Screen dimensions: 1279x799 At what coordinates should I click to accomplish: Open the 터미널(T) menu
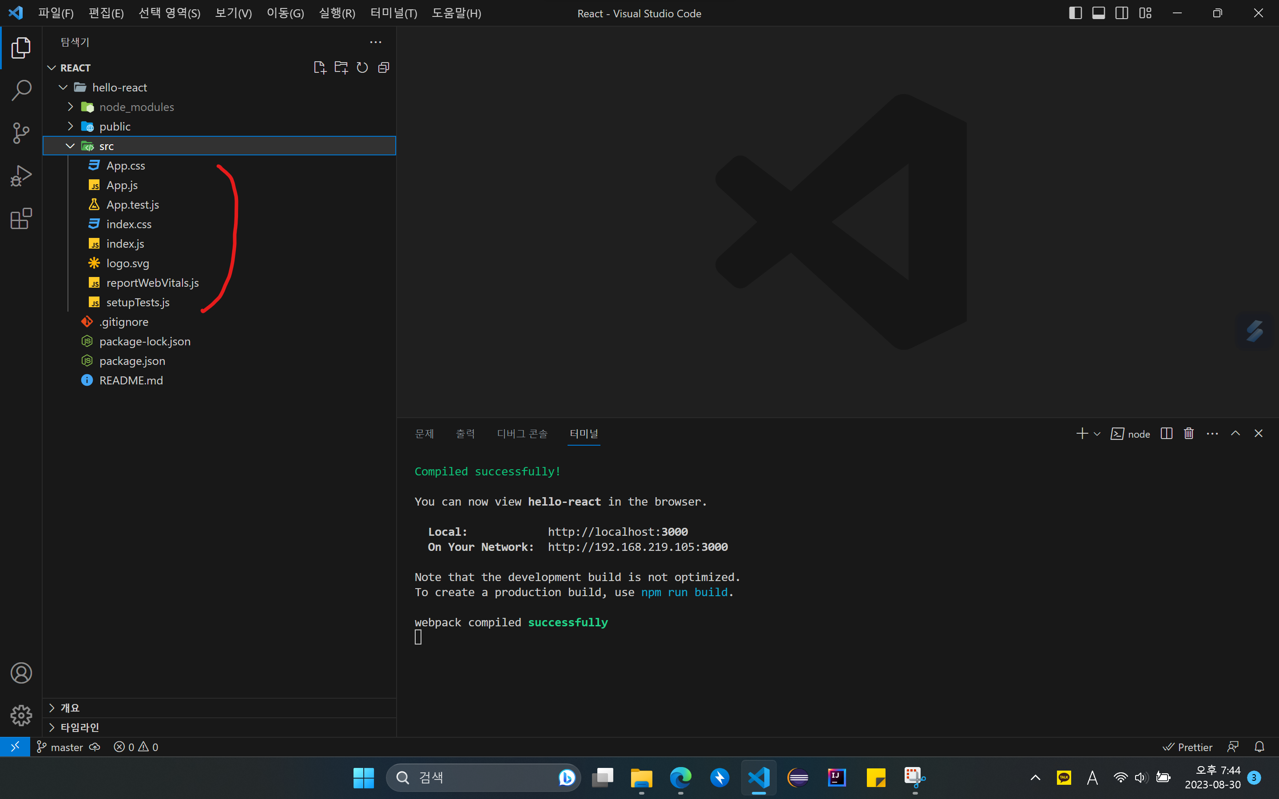(394, 13)
